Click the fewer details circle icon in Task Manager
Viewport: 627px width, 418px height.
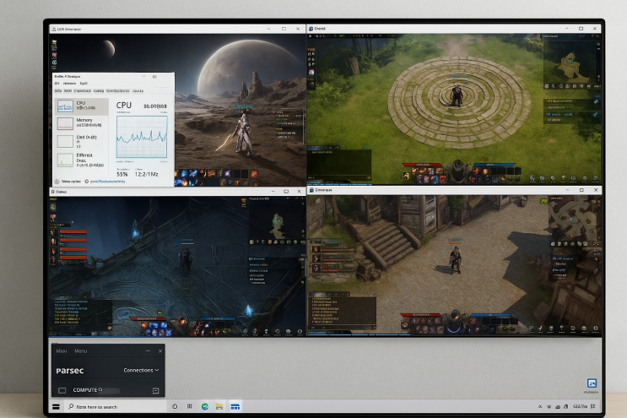(57, 182)
